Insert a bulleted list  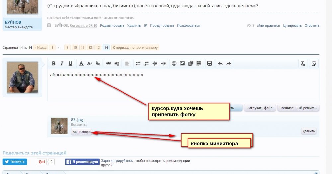coord(138,64)
